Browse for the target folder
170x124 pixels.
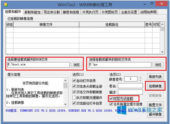(158, 65)
